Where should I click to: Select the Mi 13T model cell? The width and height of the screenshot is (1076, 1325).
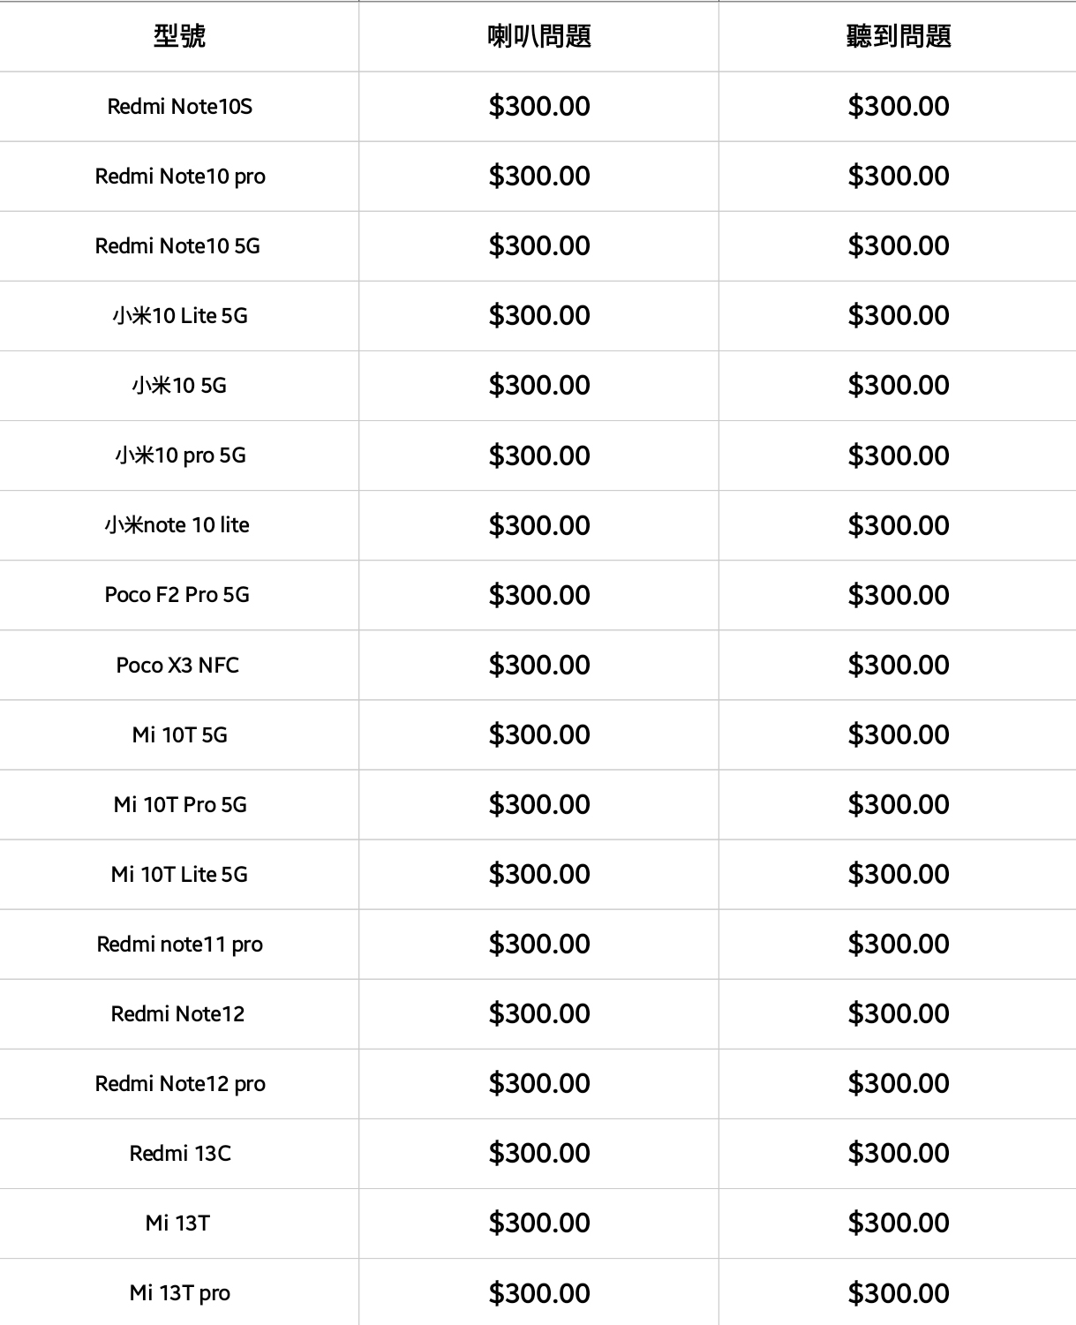pyautogui.click(x=177, y=1223)
